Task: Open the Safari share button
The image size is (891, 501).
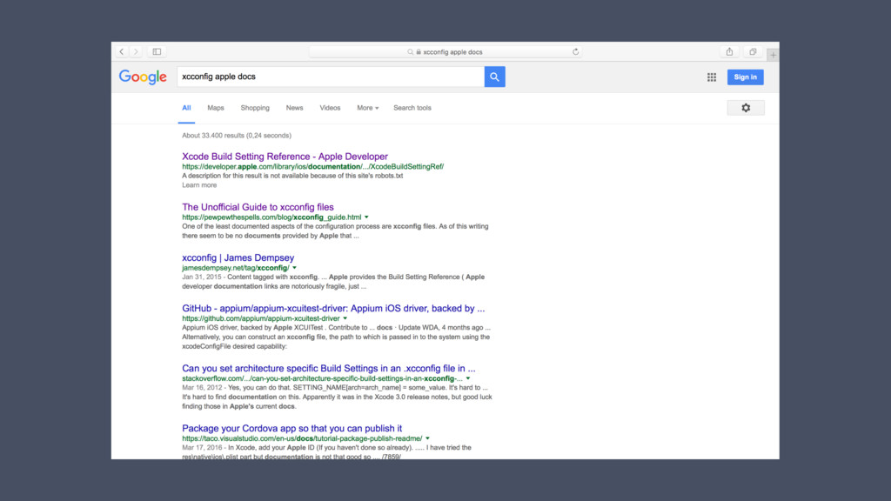Action: pos(730,51)
